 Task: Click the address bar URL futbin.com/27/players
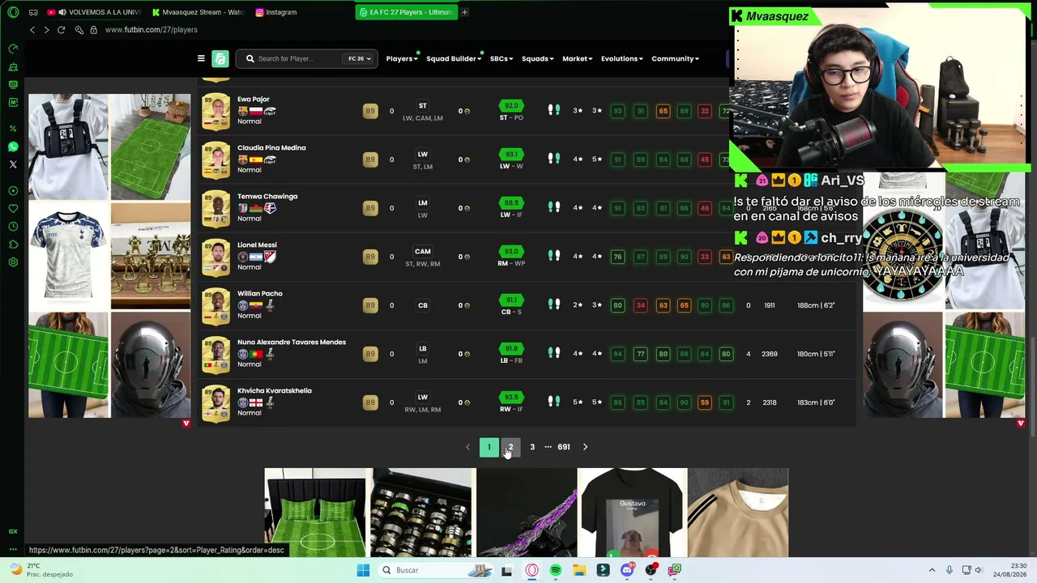tap(151, 30)
